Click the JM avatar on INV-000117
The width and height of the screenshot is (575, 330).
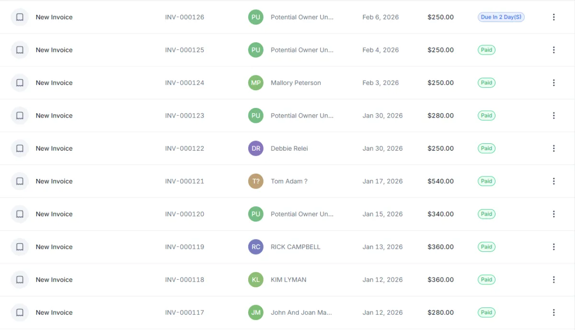pos(256,313)
